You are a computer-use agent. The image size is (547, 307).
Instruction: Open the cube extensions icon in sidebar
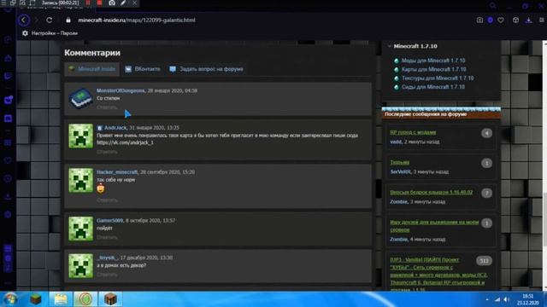click(8, 215)
